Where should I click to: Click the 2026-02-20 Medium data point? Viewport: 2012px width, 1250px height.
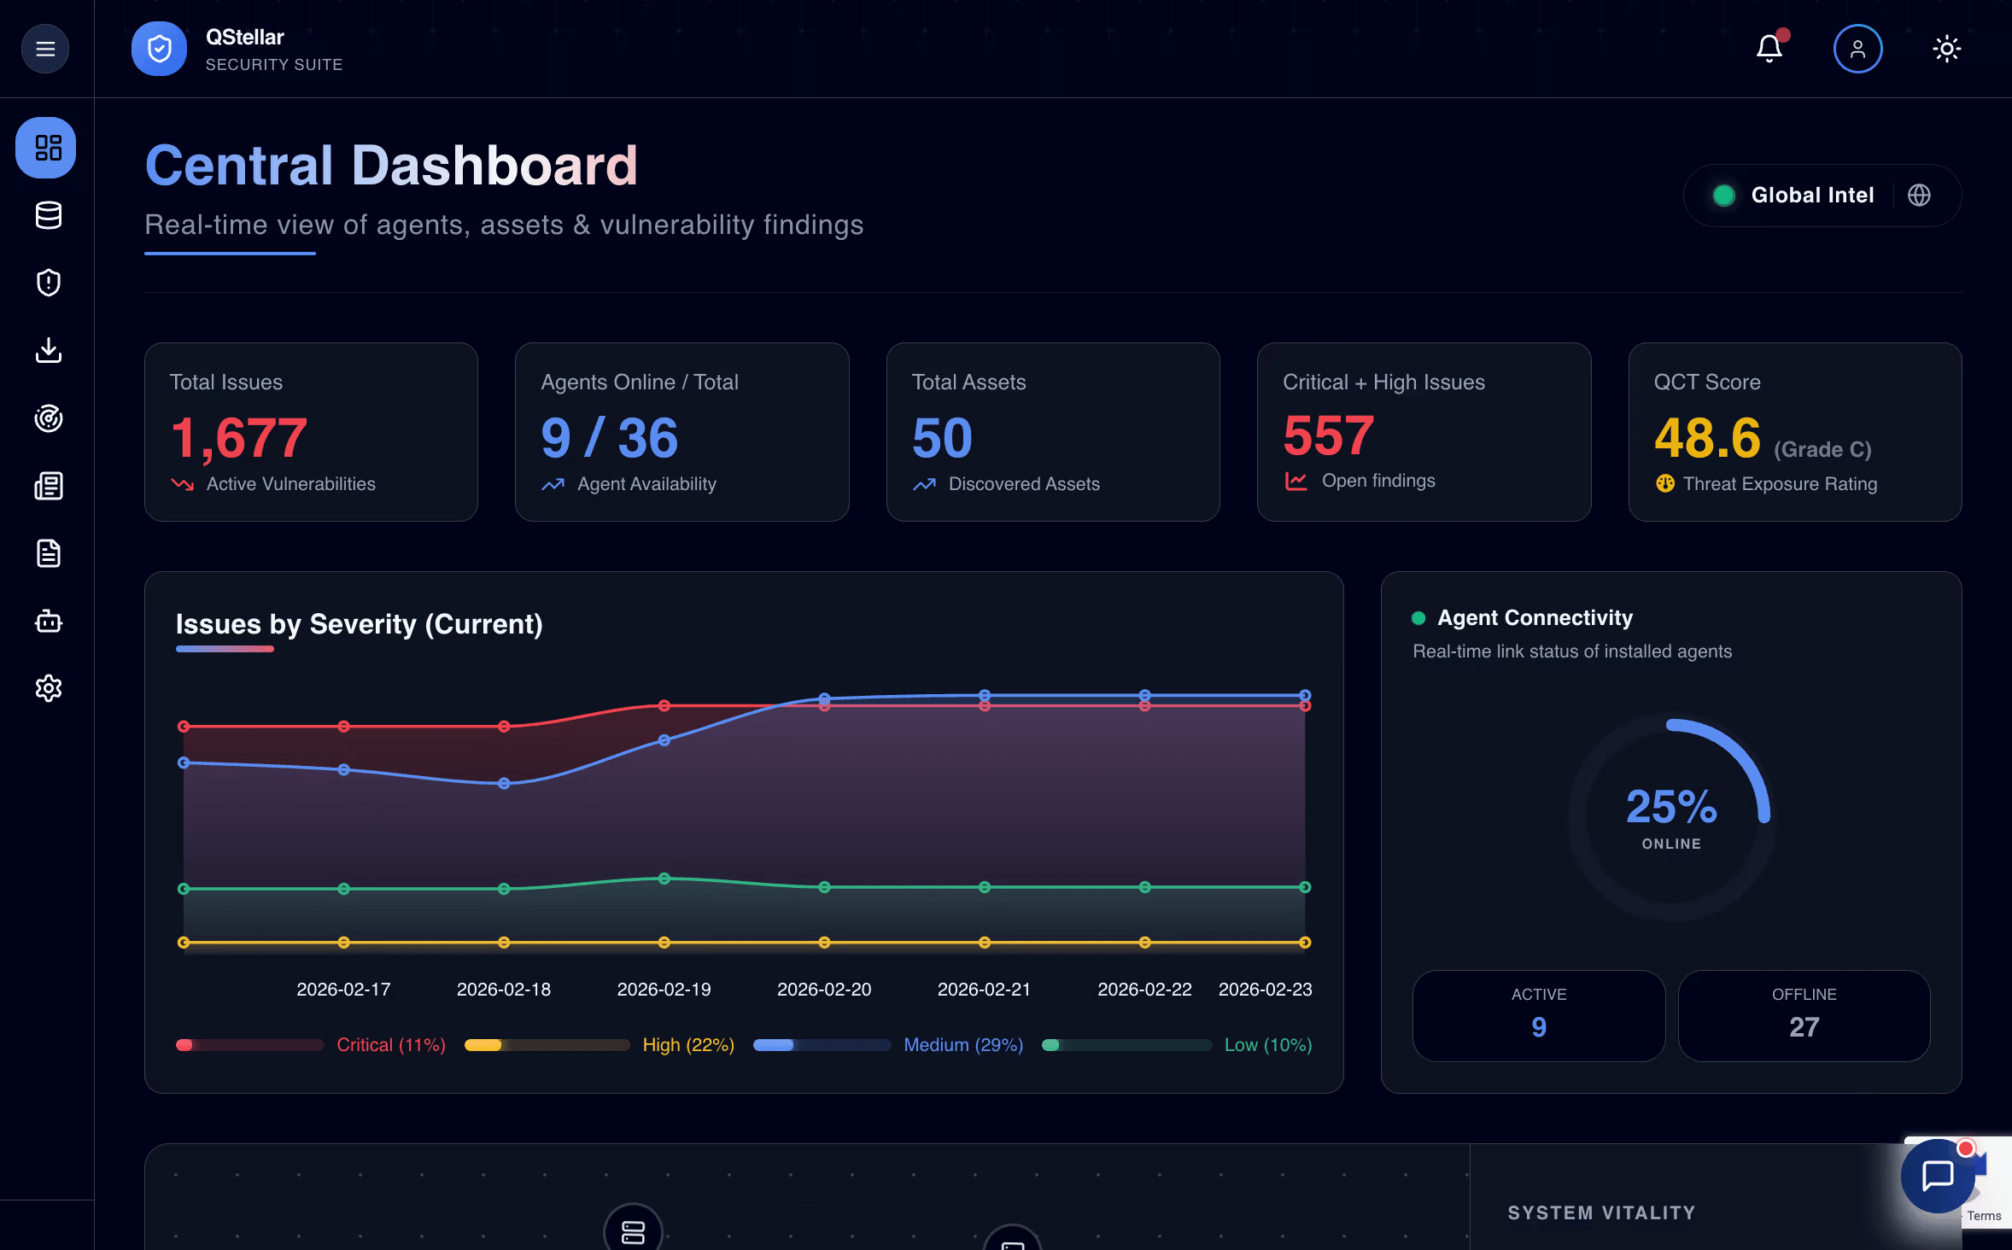pyautogui.click(x=824, y=698)
